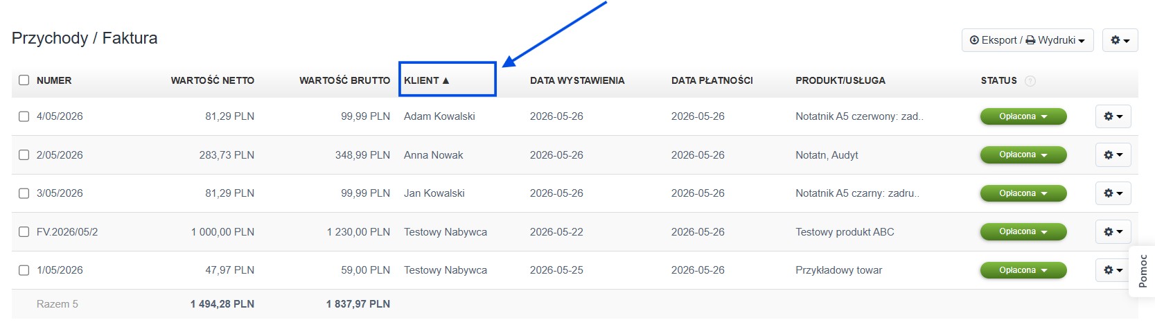The width and height of the screenshot is (1155, 327).
Task: Click the Razem 5 summary label
Action: [58, 304]
